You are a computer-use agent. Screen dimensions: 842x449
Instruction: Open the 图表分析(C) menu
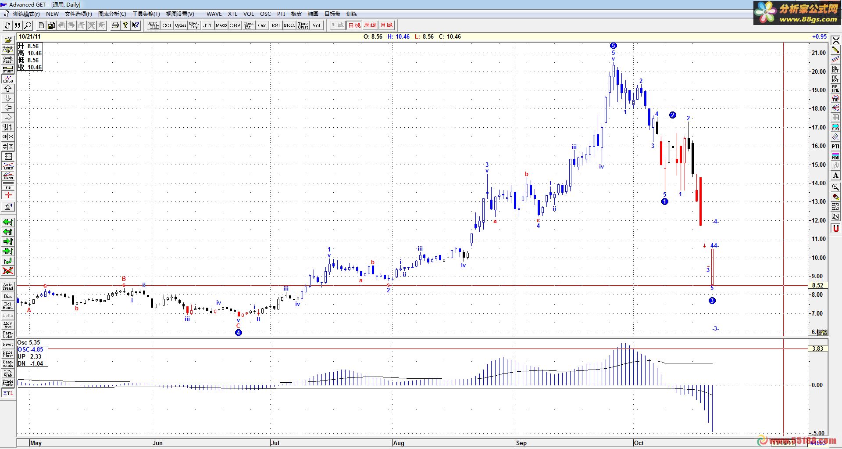coord(112,14)
